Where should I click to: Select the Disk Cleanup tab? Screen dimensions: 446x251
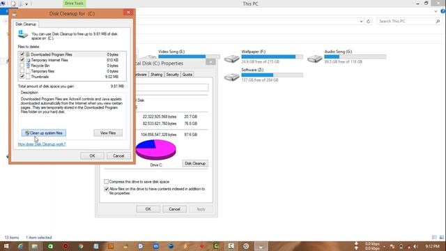(x=26, y=24)
